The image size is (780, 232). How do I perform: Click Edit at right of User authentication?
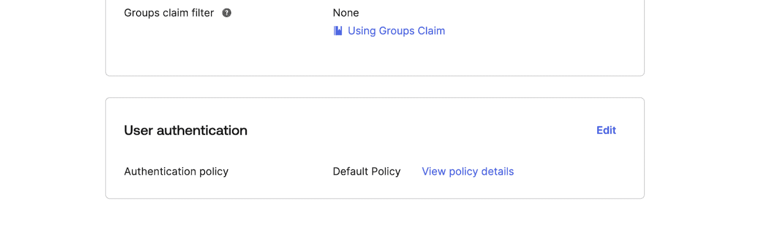(606, 130)
